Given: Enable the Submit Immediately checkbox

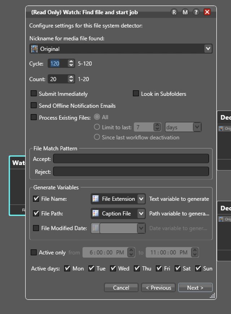Looking at the screenshot, I should click(x=34, y=93).
